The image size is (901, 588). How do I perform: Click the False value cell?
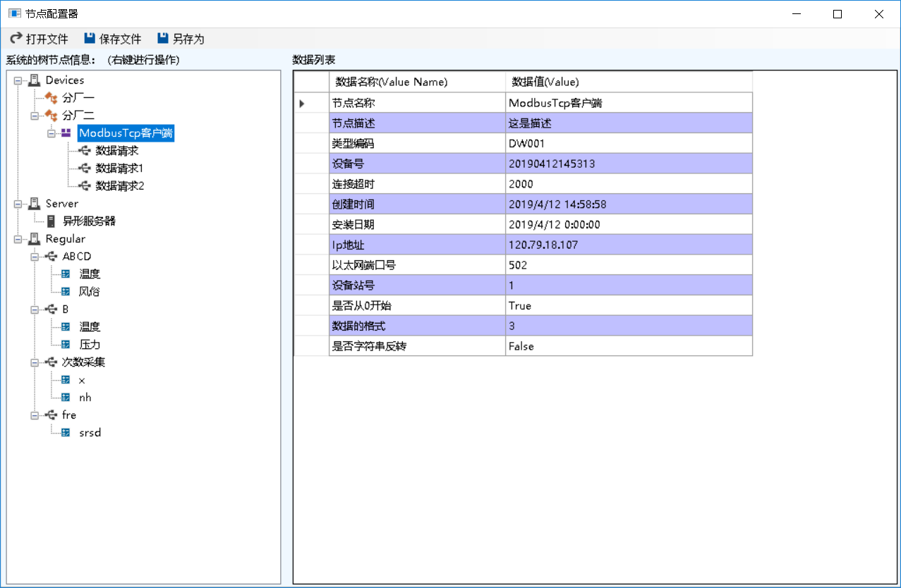pyautogui.click(x=629, y=346)
